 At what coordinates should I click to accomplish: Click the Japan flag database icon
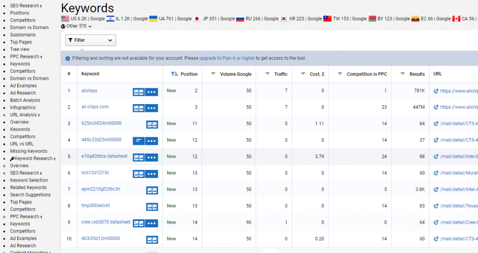[x=197, y=19]
